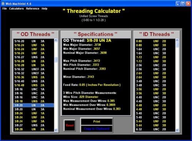
Task: Click the ID Threads scroll down arrow
Action: 177,130
